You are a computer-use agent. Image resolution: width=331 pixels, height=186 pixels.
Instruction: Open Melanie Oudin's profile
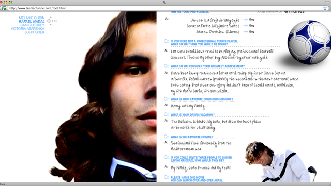click(x=32, y=18)
